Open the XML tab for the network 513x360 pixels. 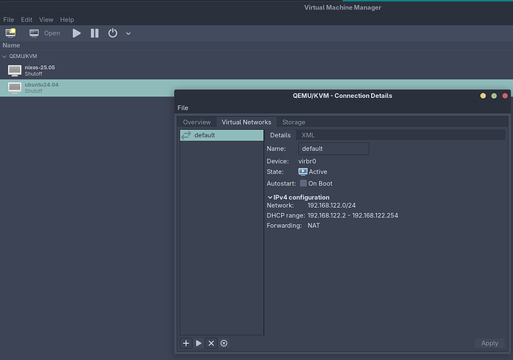click(308, 135)
